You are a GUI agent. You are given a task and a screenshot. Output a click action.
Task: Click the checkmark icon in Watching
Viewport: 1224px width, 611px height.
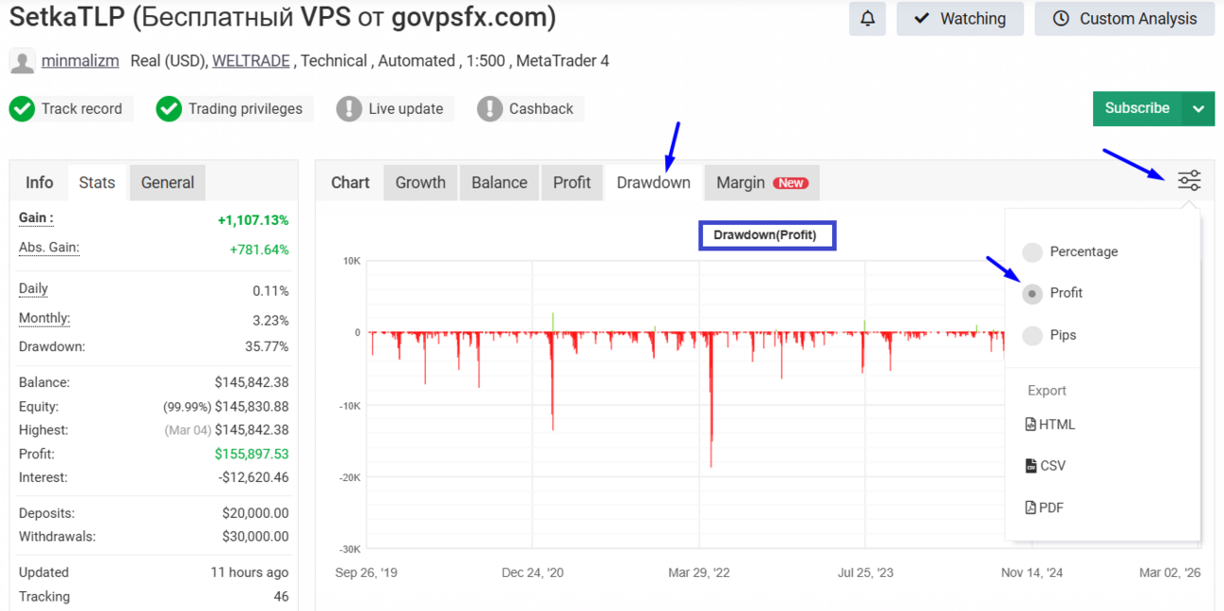(x=921, y=19)
